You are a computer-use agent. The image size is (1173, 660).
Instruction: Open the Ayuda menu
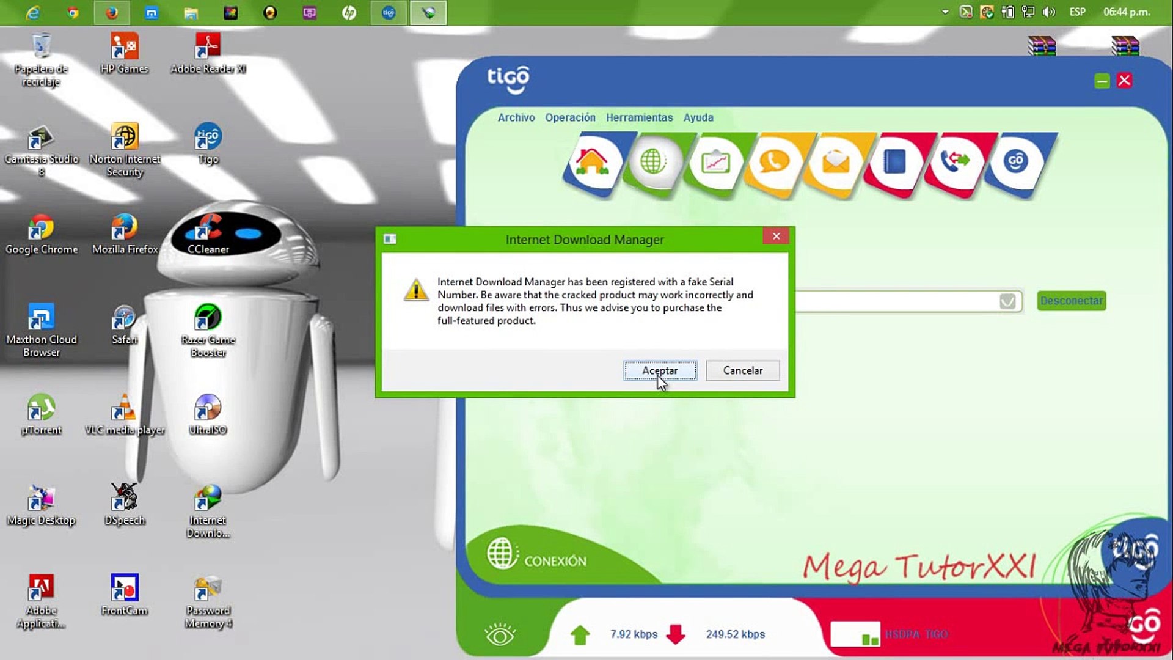[x=698, y=117]
